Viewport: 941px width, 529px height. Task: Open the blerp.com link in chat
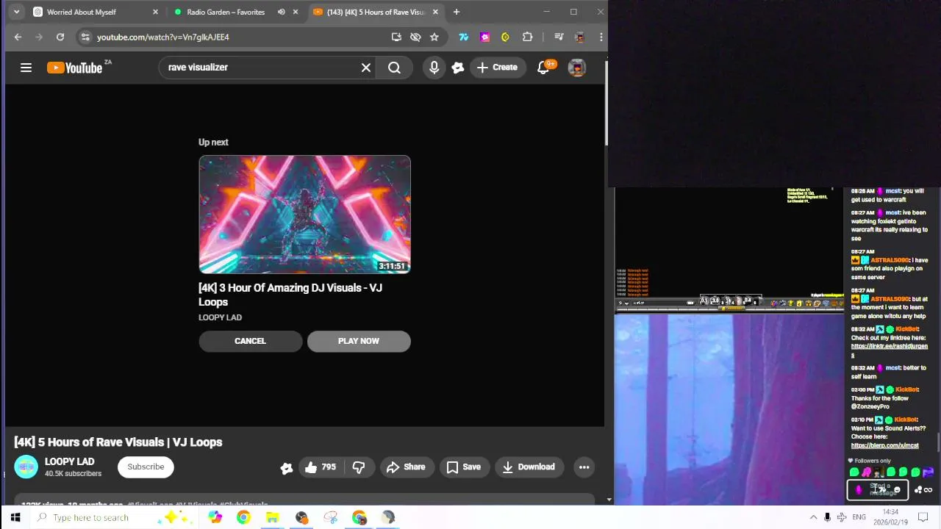885,445
